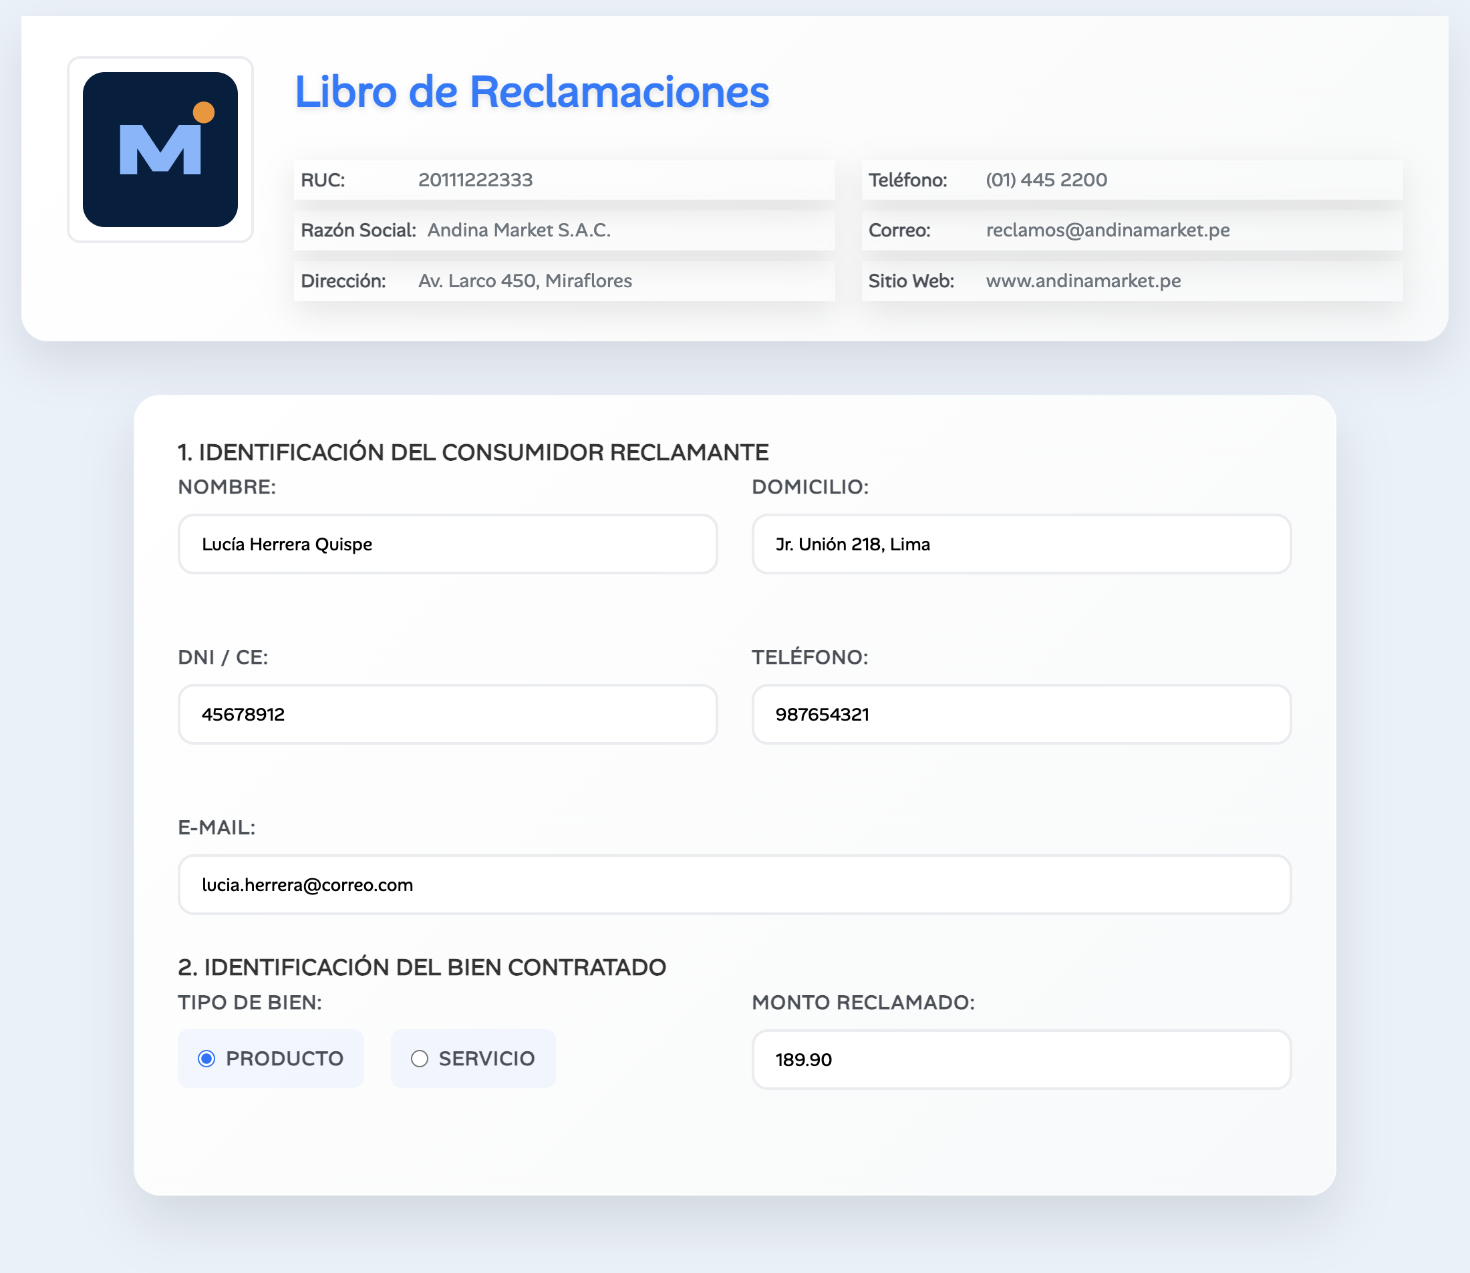1470x1273 pixels.
Task: Click the Correo label
Action: pos(899,230)
